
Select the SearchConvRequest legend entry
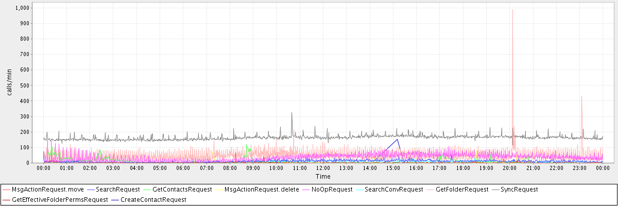point(393,190)
